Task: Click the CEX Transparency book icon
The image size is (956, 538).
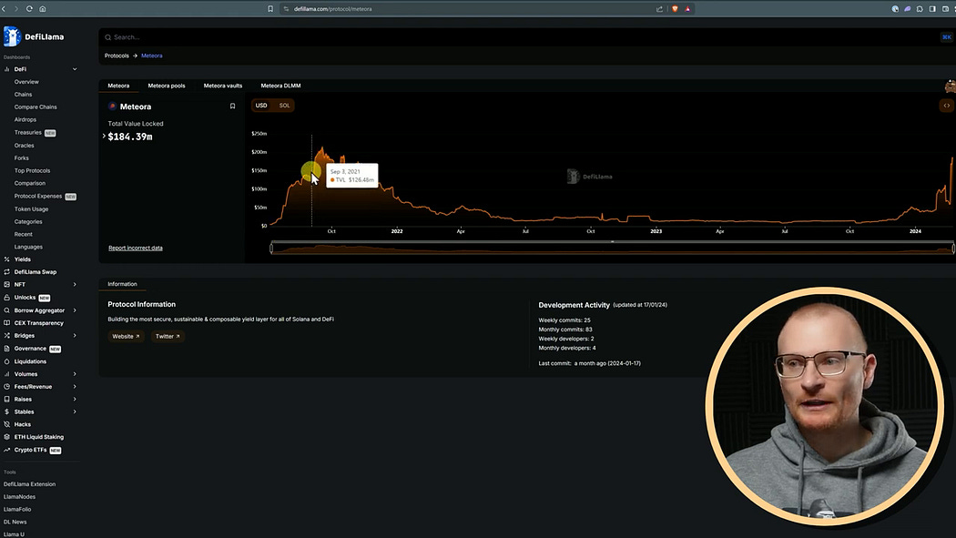Action: [x=6, y=323]
